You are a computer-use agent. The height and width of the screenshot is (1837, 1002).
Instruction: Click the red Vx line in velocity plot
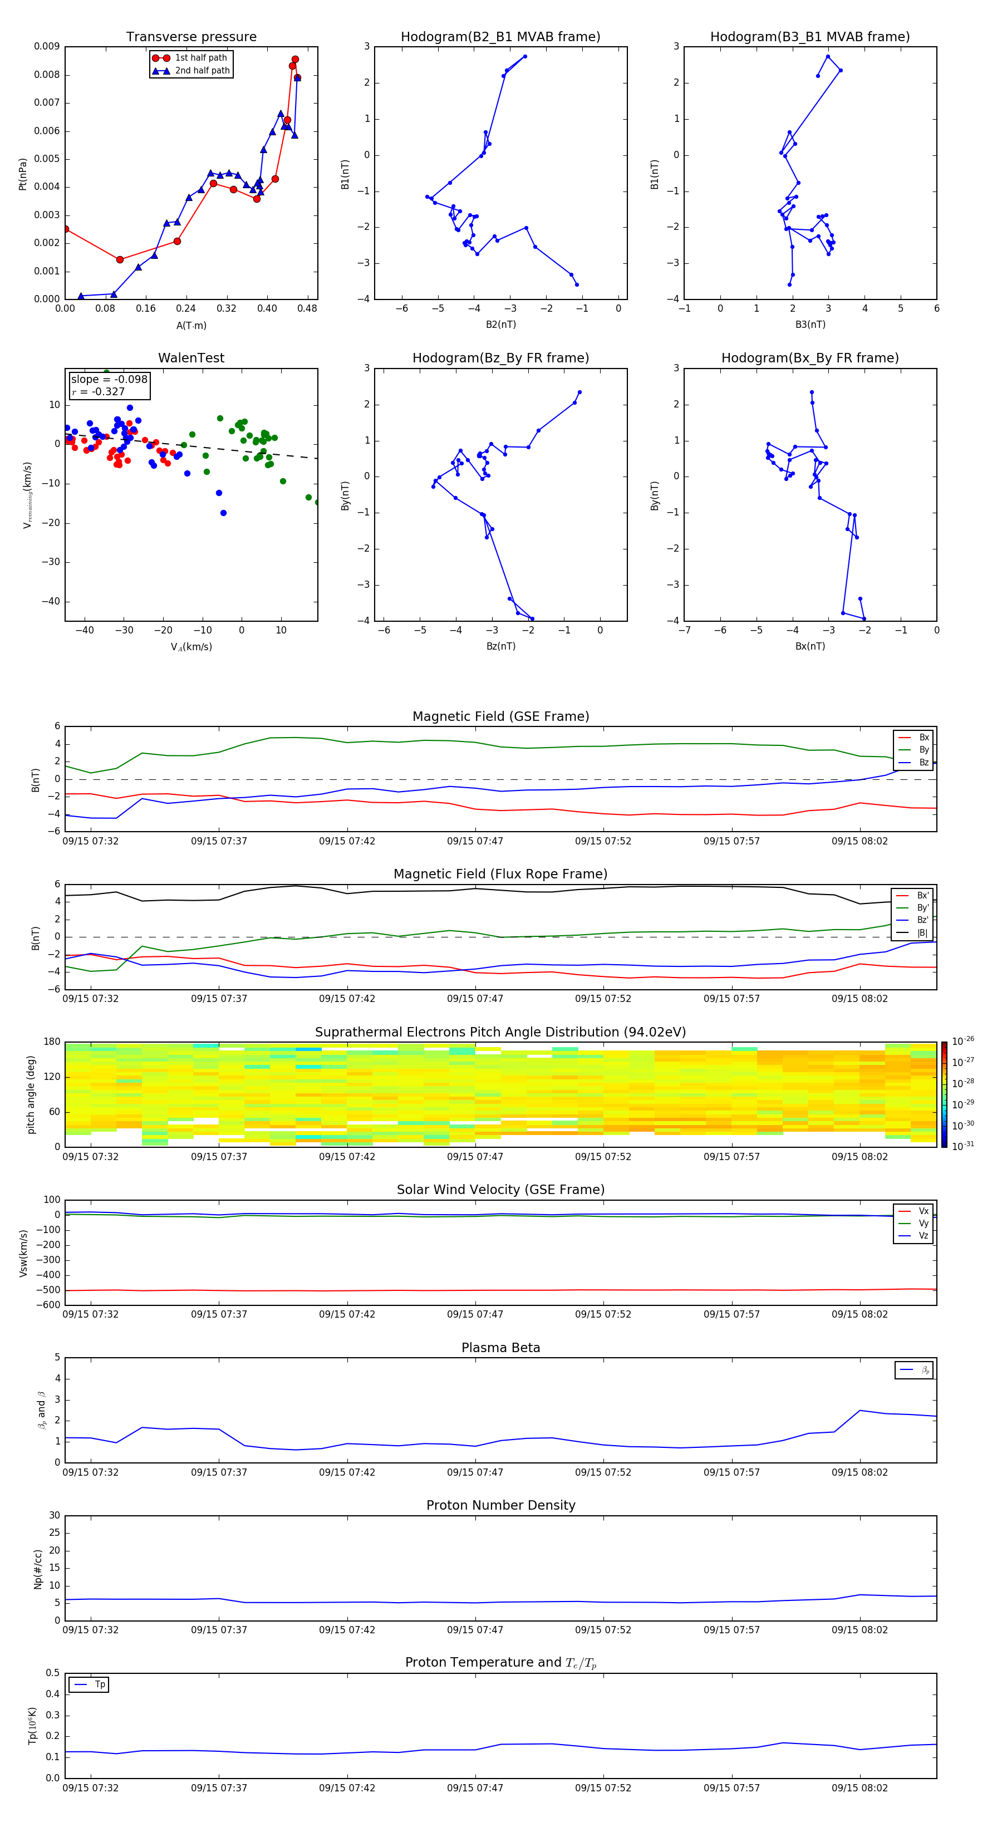[500, 1290]
